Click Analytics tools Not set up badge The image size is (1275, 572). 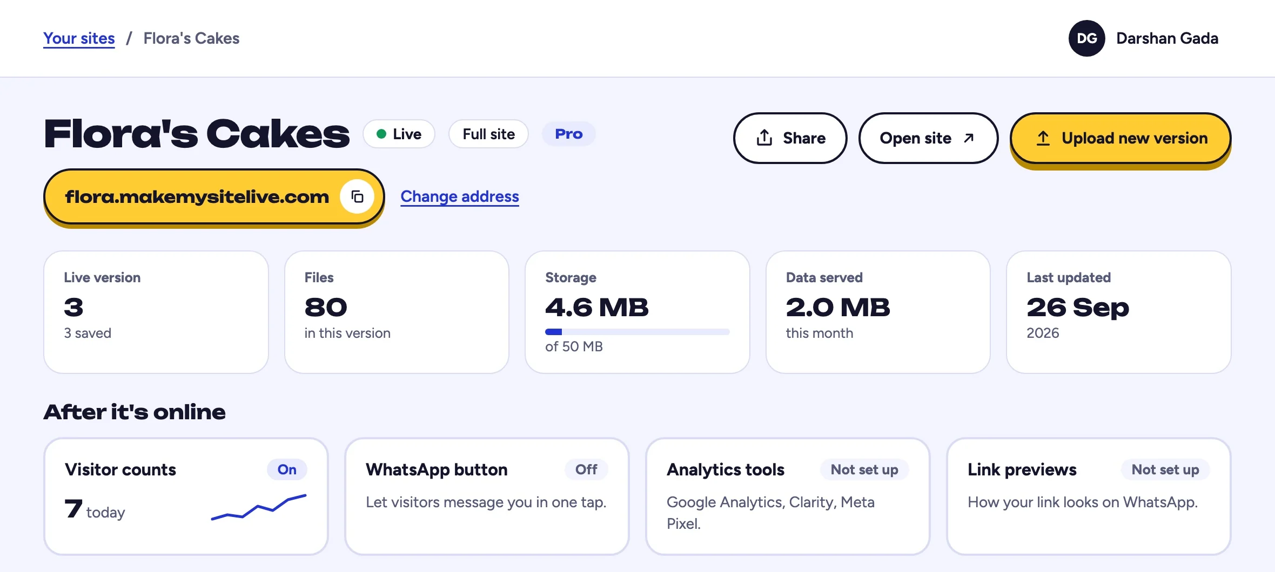click(x=864, y=469)
